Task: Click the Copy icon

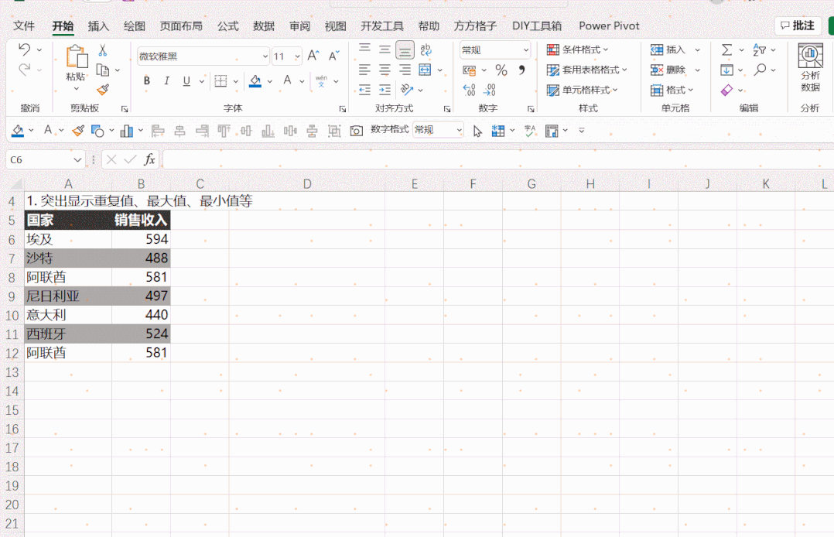Action: tap(103, 70)
